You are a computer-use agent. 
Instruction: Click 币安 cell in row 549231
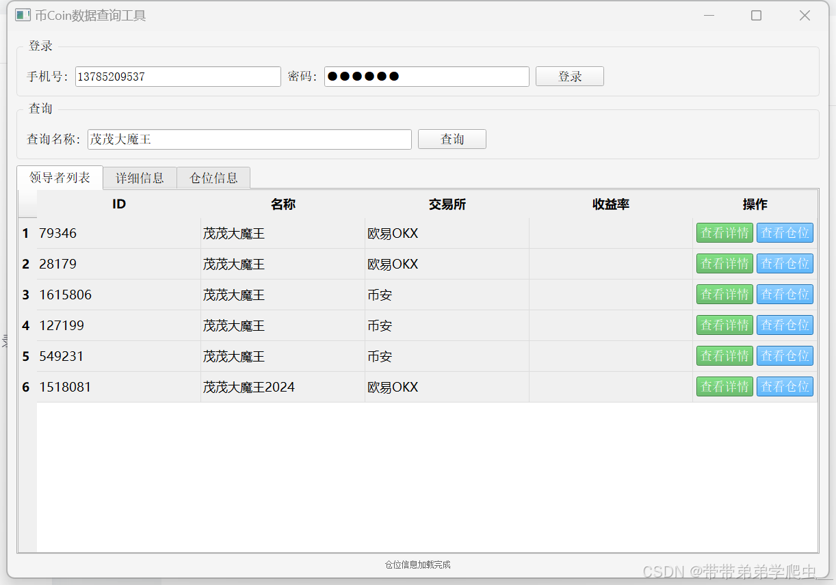447,357
